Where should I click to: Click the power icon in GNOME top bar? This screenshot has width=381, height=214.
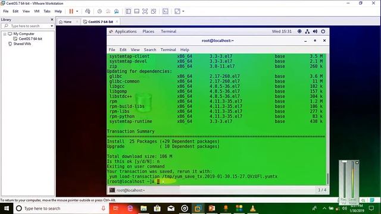323,32
